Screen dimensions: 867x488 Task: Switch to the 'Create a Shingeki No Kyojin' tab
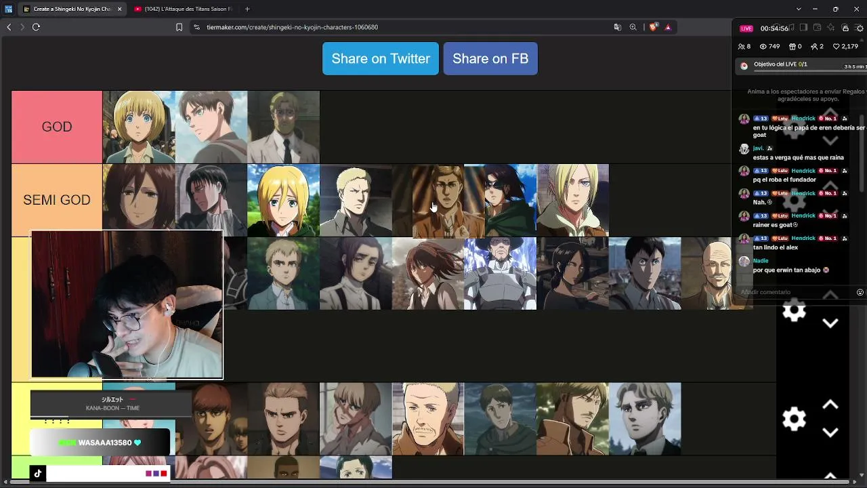[x=72, y=9]
